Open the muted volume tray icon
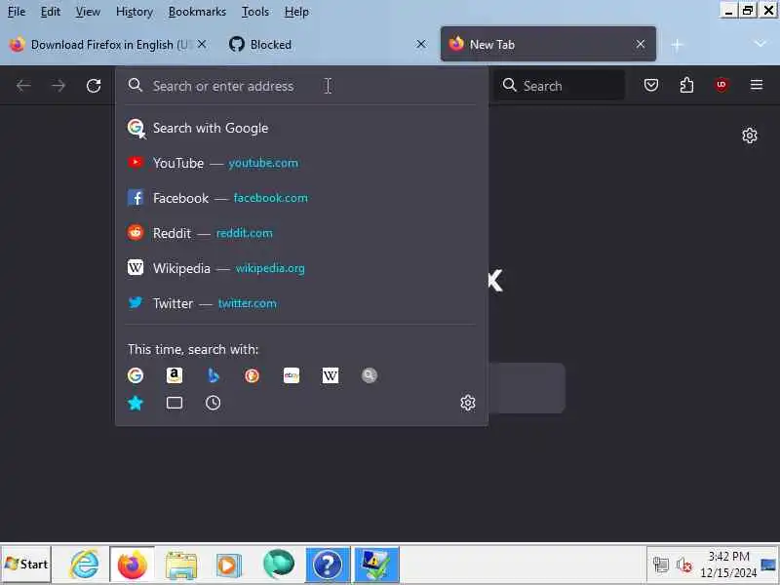 click(684, 565)
